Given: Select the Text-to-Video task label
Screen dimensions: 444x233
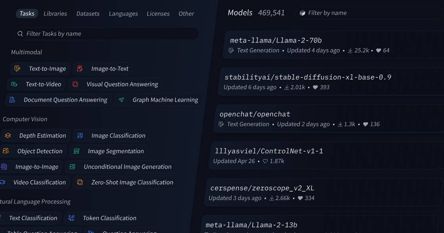Looking at the screenshot, I should tap(43, 84).
